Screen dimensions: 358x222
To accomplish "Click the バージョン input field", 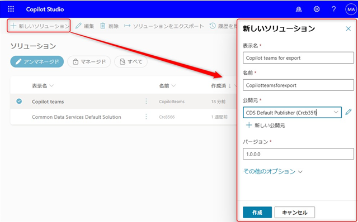I will 298,154.
